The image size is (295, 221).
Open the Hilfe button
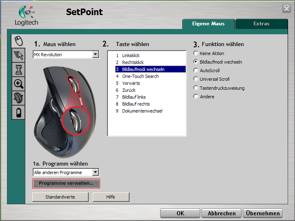111,197
